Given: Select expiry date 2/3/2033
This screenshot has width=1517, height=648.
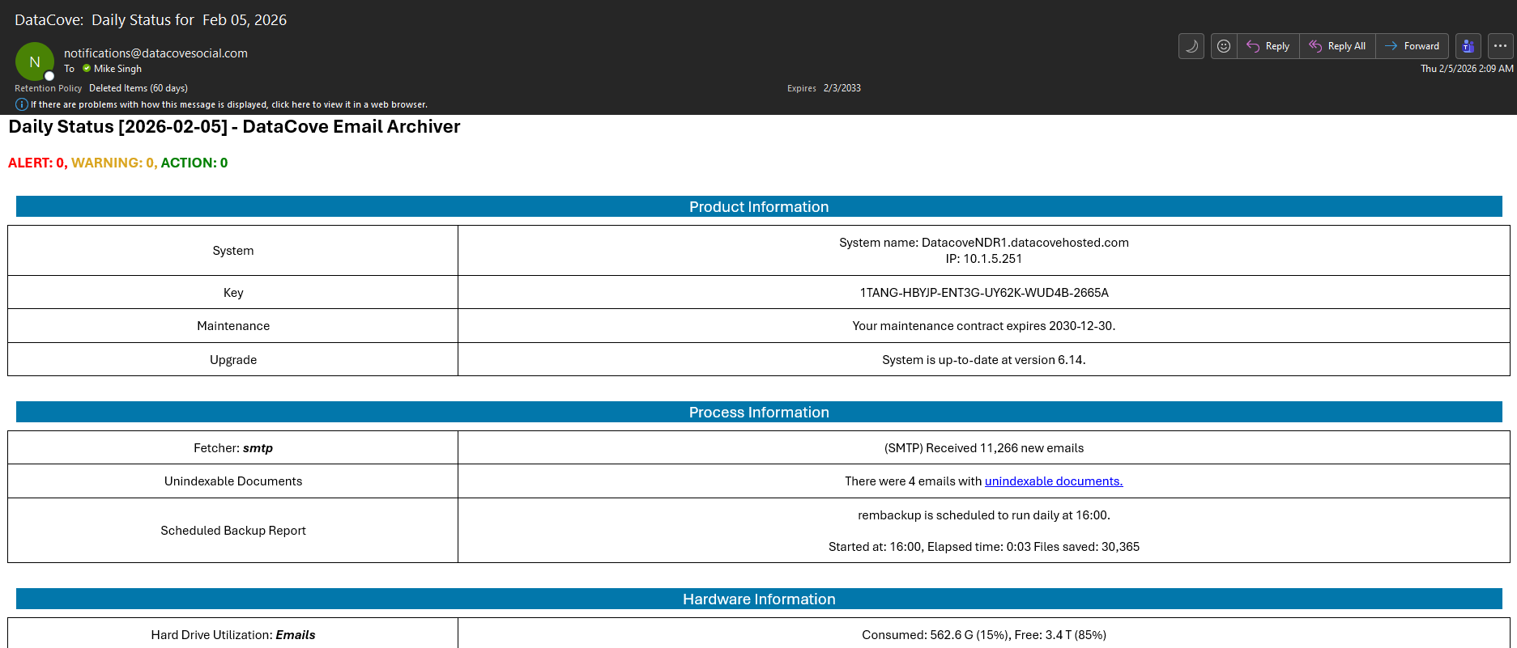Looking at the screenshot, I should 842,88.
